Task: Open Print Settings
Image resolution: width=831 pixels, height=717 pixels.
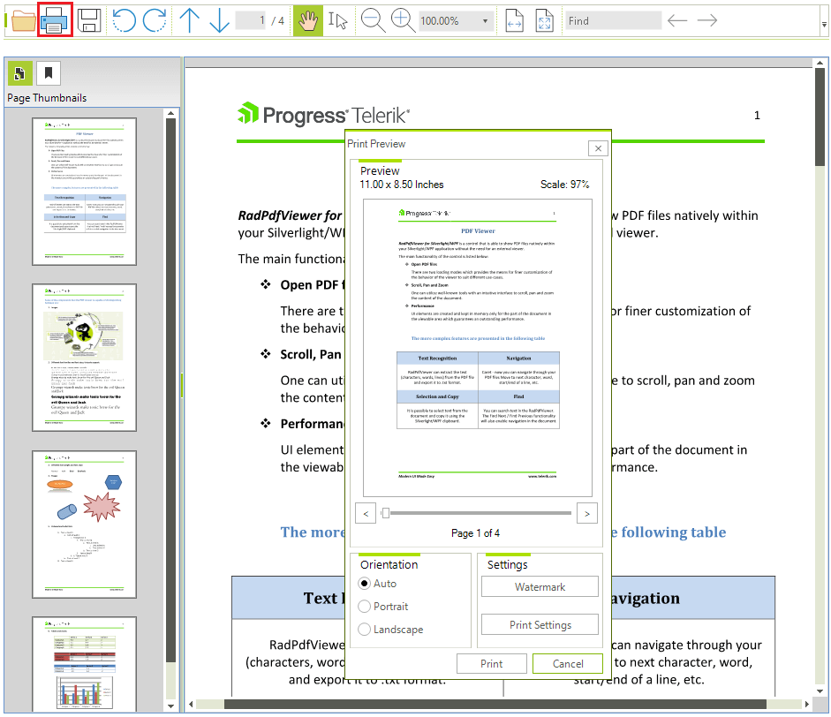Action: click(x=540, y=624)
